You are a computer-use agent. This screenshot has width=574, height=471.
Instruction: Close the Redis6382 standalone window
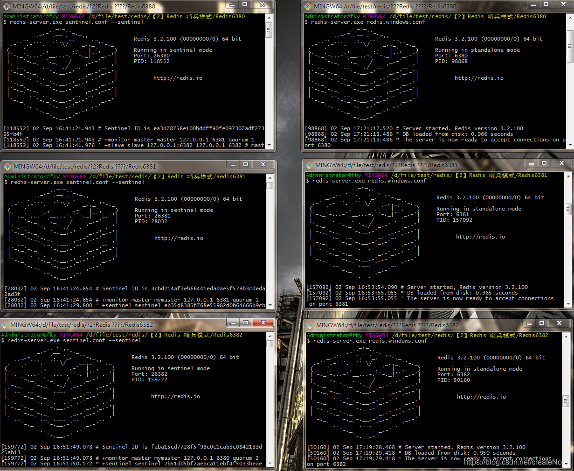[x=560, y=323]
